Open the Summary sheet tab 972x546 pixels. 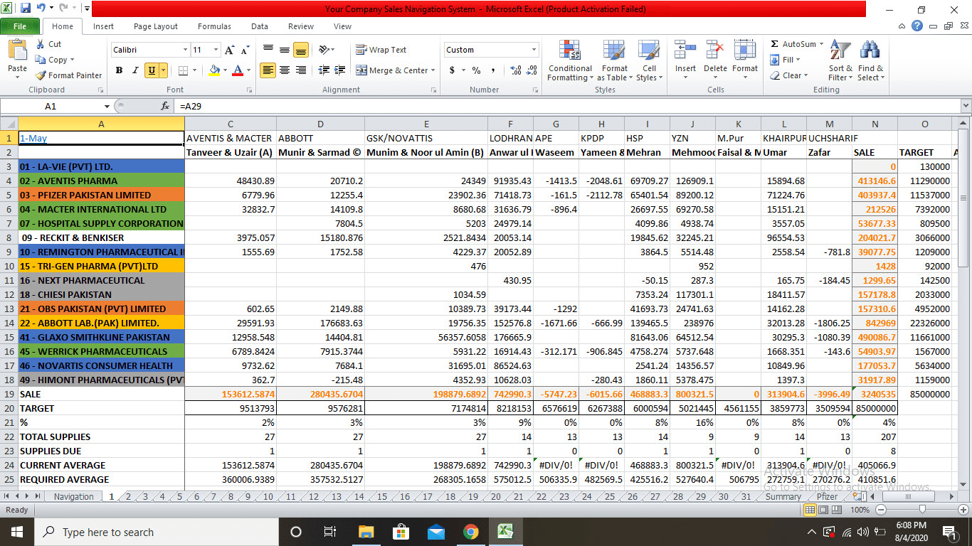coord(783,497)
